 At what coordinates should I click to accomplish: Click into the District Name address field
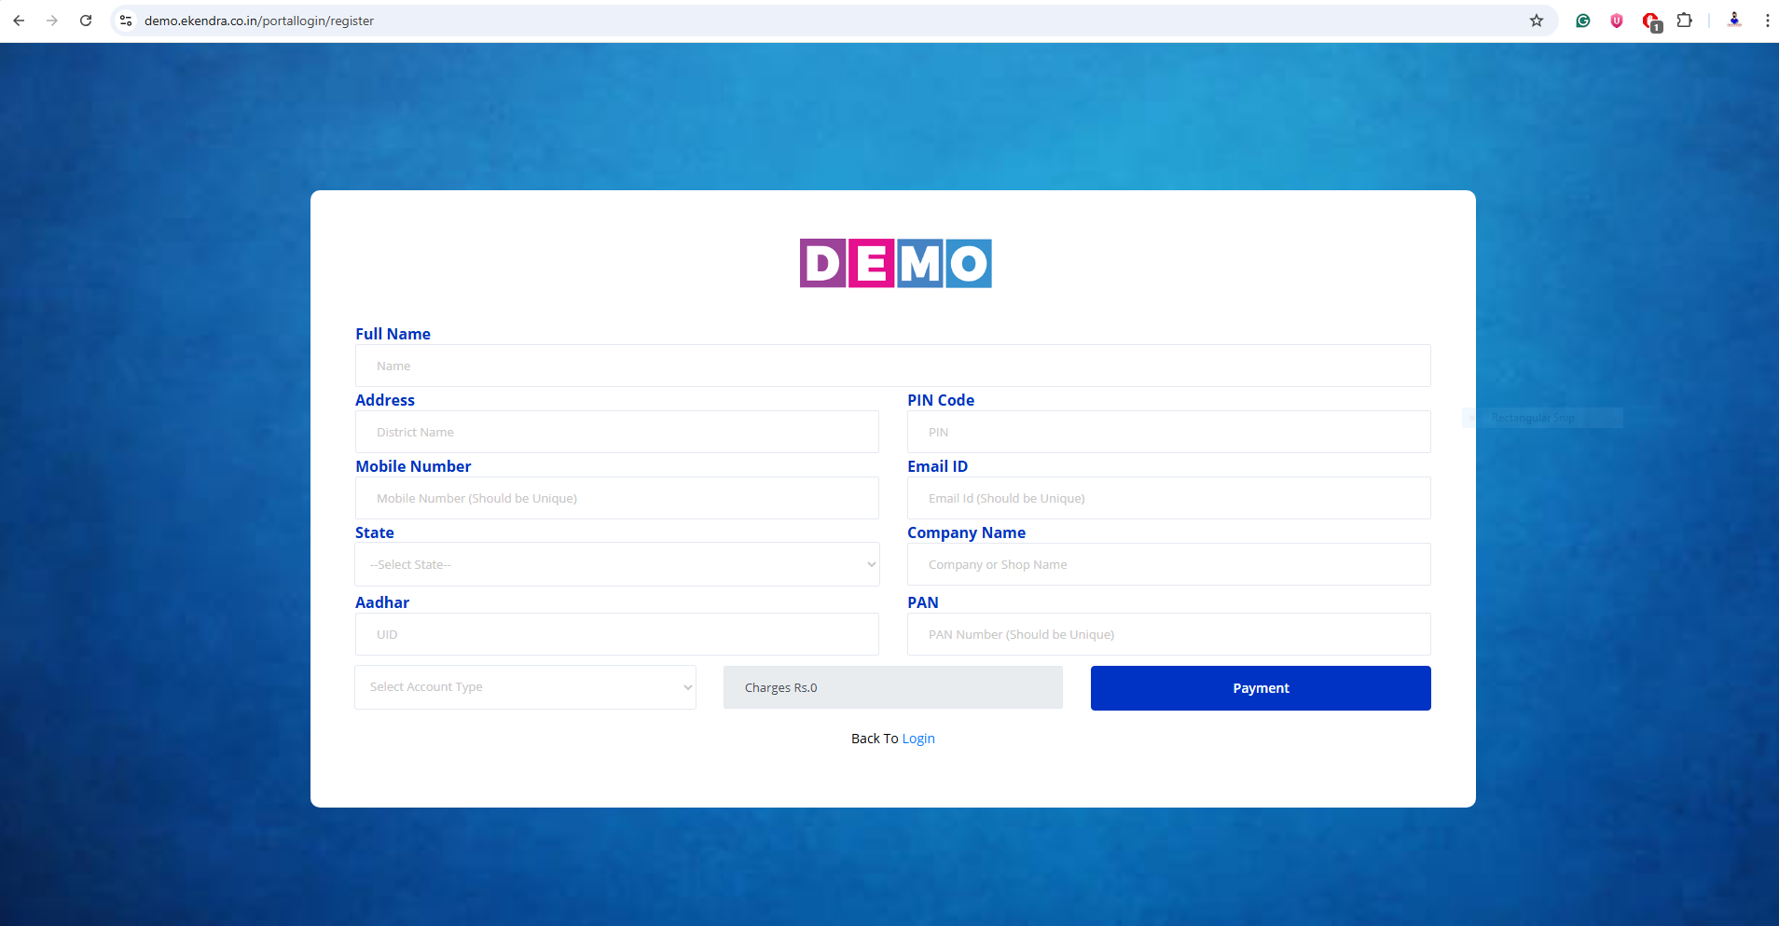pyautogui.click(x=616, y=433)
